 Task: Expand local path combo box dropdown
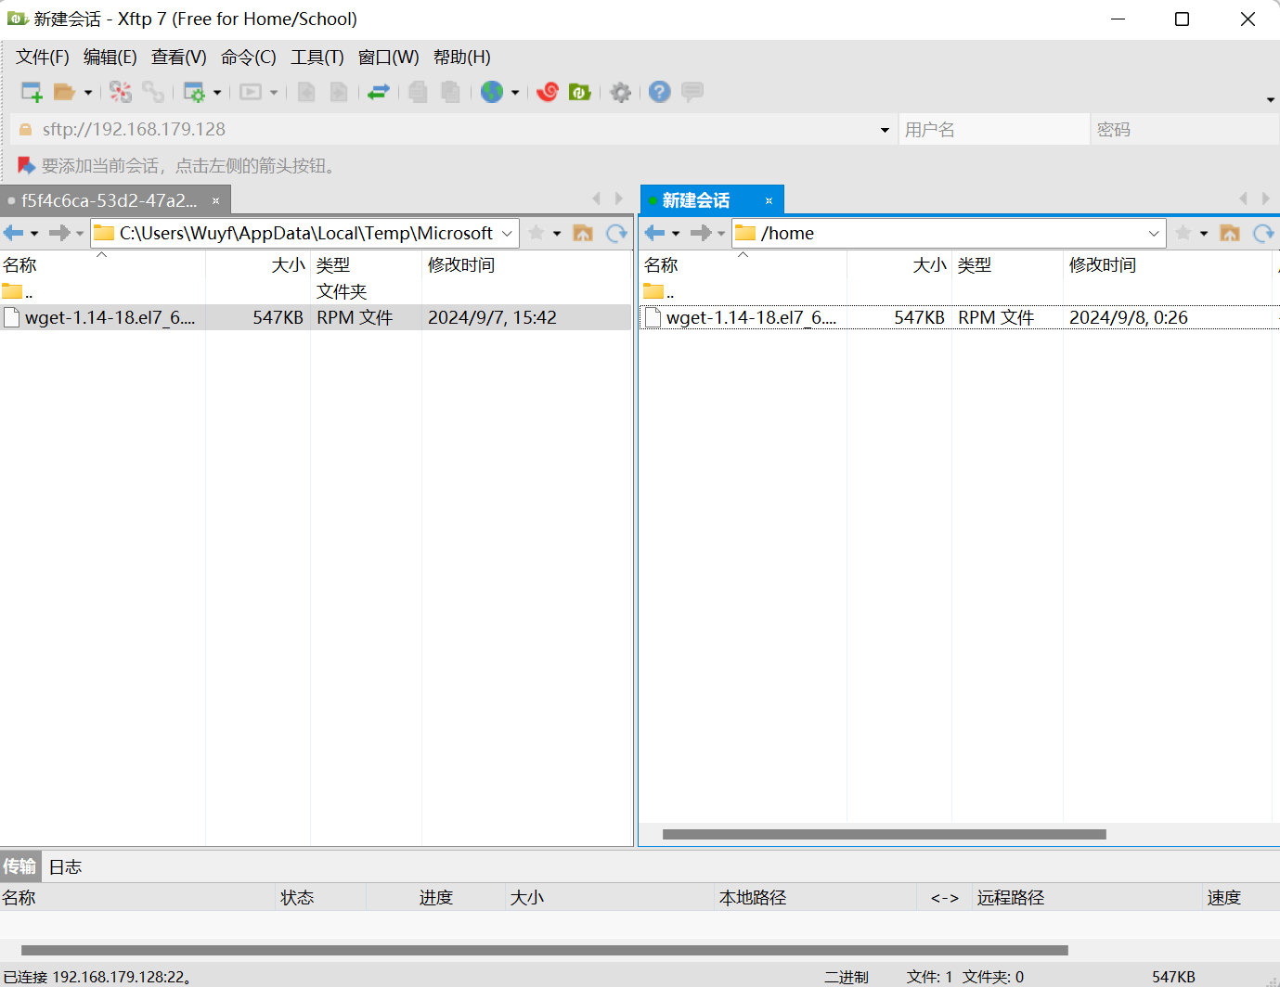[x=507, y=234]
